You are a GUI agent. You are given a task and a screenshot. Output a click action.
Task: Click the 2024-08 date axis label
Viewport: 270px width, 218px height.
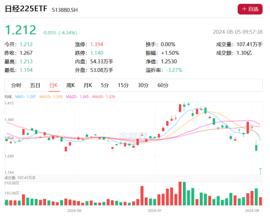click(x=252, y=211)
